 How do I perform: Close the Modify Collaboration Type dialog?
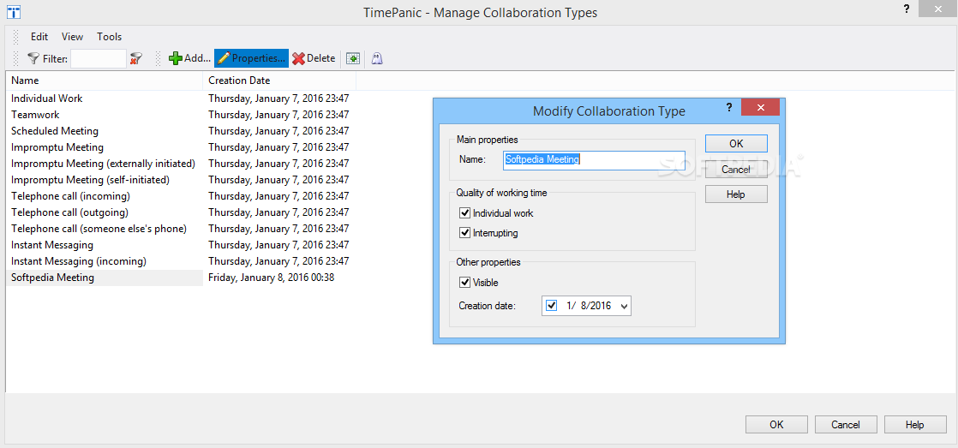coord(760,107)
